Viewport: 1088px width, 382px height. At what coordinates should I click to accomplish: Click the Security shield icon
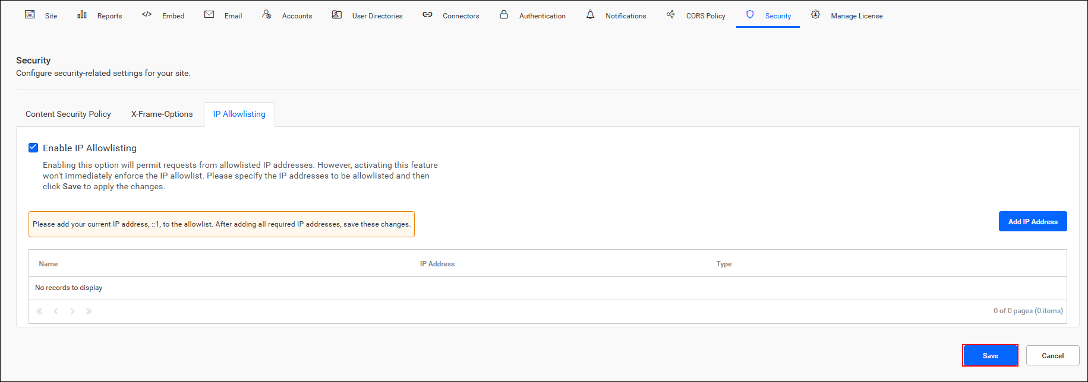[750, 14]
